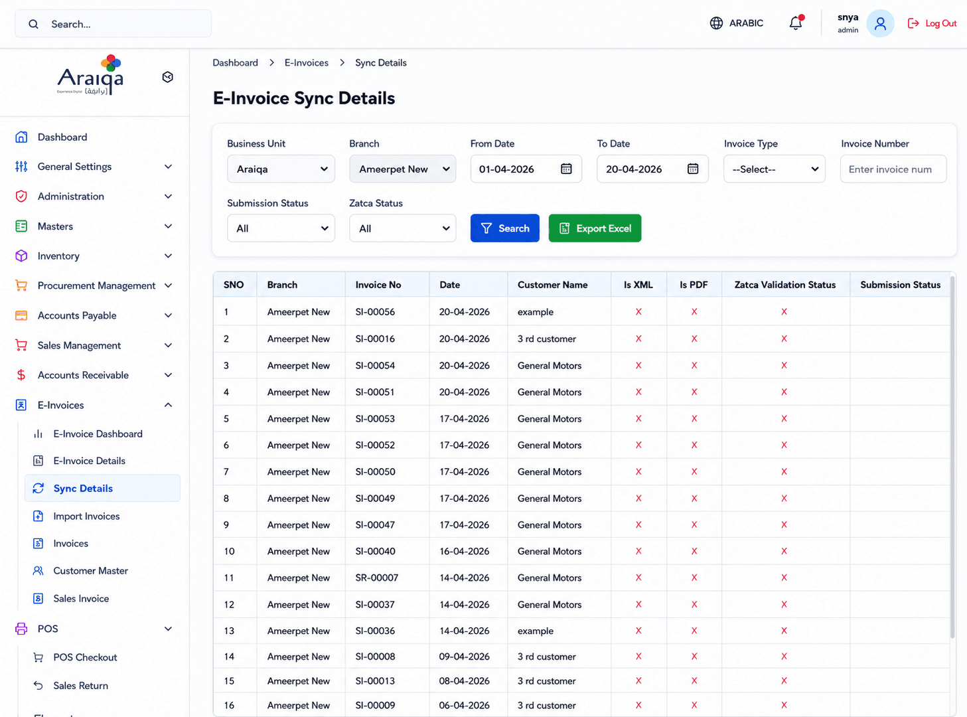Expand General Settings menu chevron
Image resolution: width=967 pixels, height=717 pixels.
click(x=168, y=167)
